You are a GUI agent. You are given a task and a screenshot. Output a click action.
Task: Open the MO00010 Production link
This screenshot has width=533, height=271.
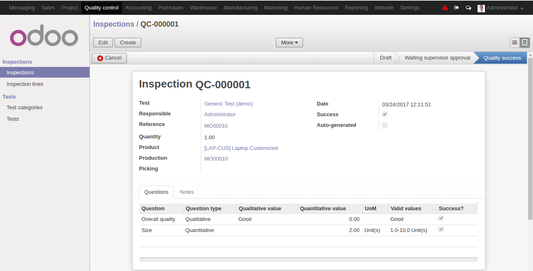(216, 159)
